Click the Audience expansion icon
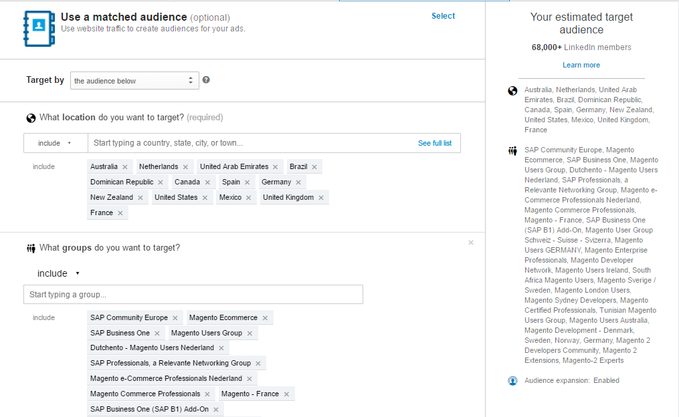 click(512, 381)
